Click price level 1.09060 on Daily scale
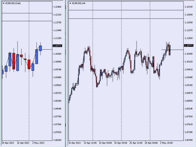Viewport: 196px width, 147px height. [x=57, y=85]
